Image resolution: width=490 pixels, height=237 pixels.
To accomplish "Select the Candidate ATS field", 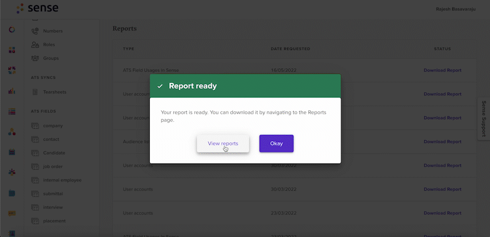I will (54, 153).
